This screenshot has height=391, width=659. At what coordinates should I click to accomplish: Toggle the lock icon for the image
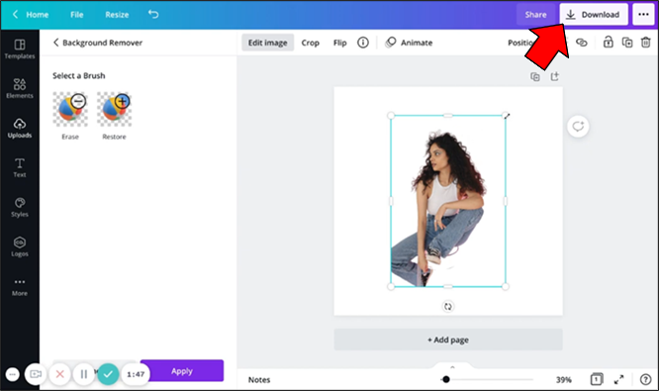(609, 42)
